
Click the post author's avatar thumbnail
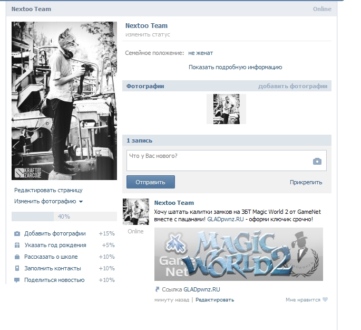136,212
